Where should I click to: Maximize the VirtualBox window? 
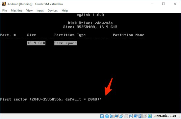pyautogui.click(x=164, y=4)
